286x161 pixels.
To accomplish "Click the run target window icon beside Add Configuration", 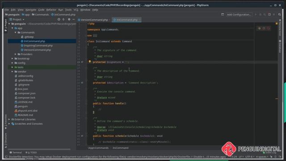I will coord(223,14).
